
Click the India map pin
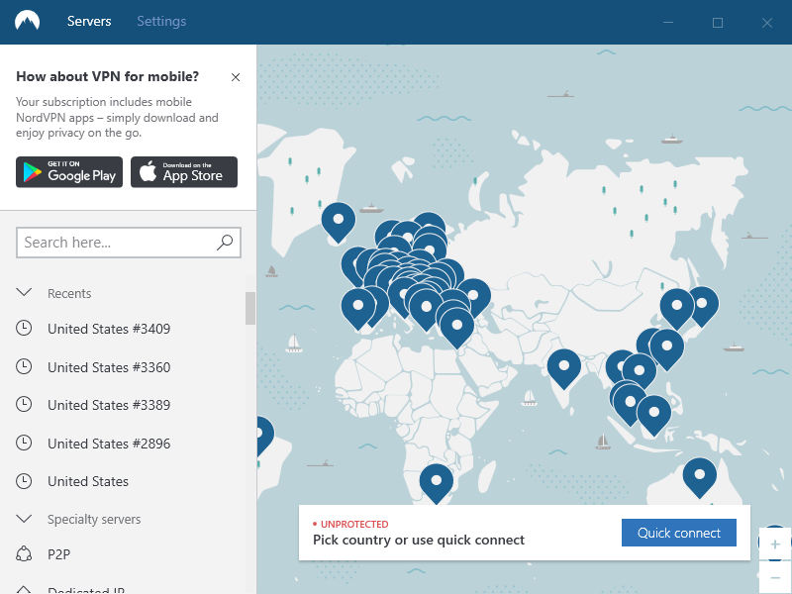[563, 367]
